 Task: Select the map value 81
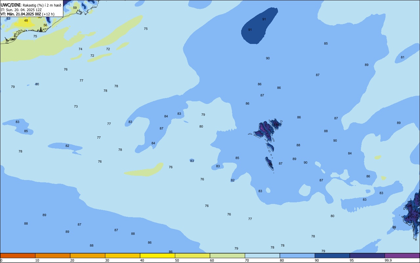pyautogui.click(x=403, y=57)
